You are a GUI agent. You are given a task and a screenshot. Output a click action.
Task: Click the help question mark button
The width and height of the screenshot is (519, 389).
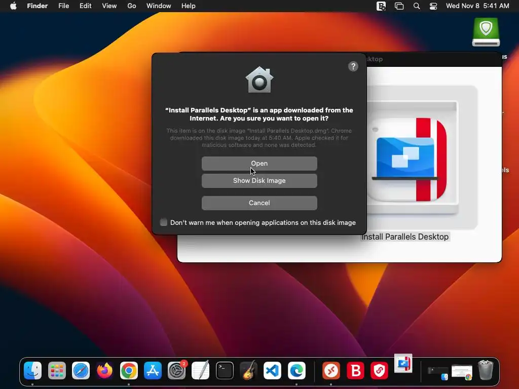(x=353, y=66)
